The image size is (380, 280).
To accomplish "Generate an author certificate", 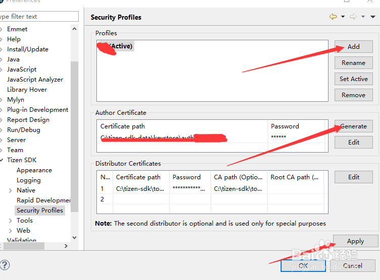I will click(x=354, y=126).
